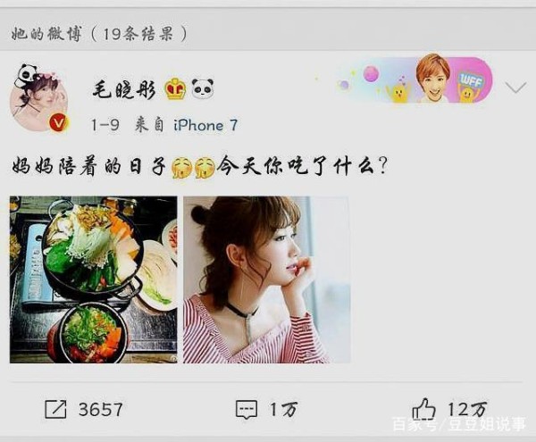
Task: Open the comments speech bubble icon
Action: click(247, 409)
